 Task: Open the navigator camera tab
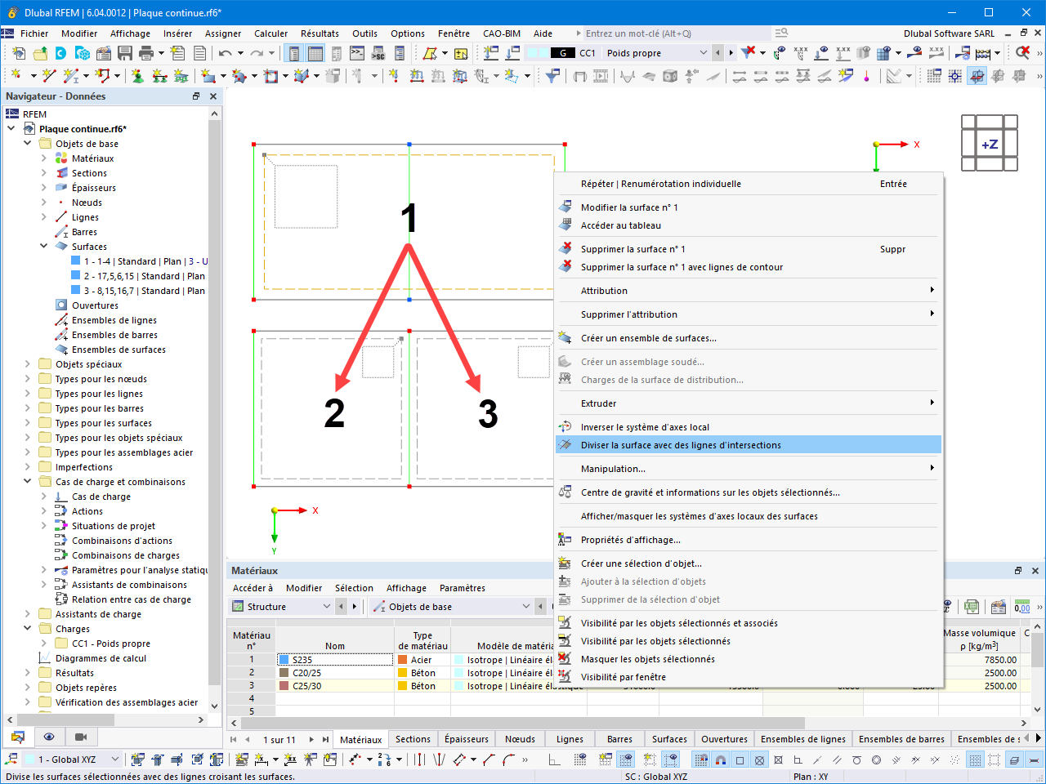[81, 737]
